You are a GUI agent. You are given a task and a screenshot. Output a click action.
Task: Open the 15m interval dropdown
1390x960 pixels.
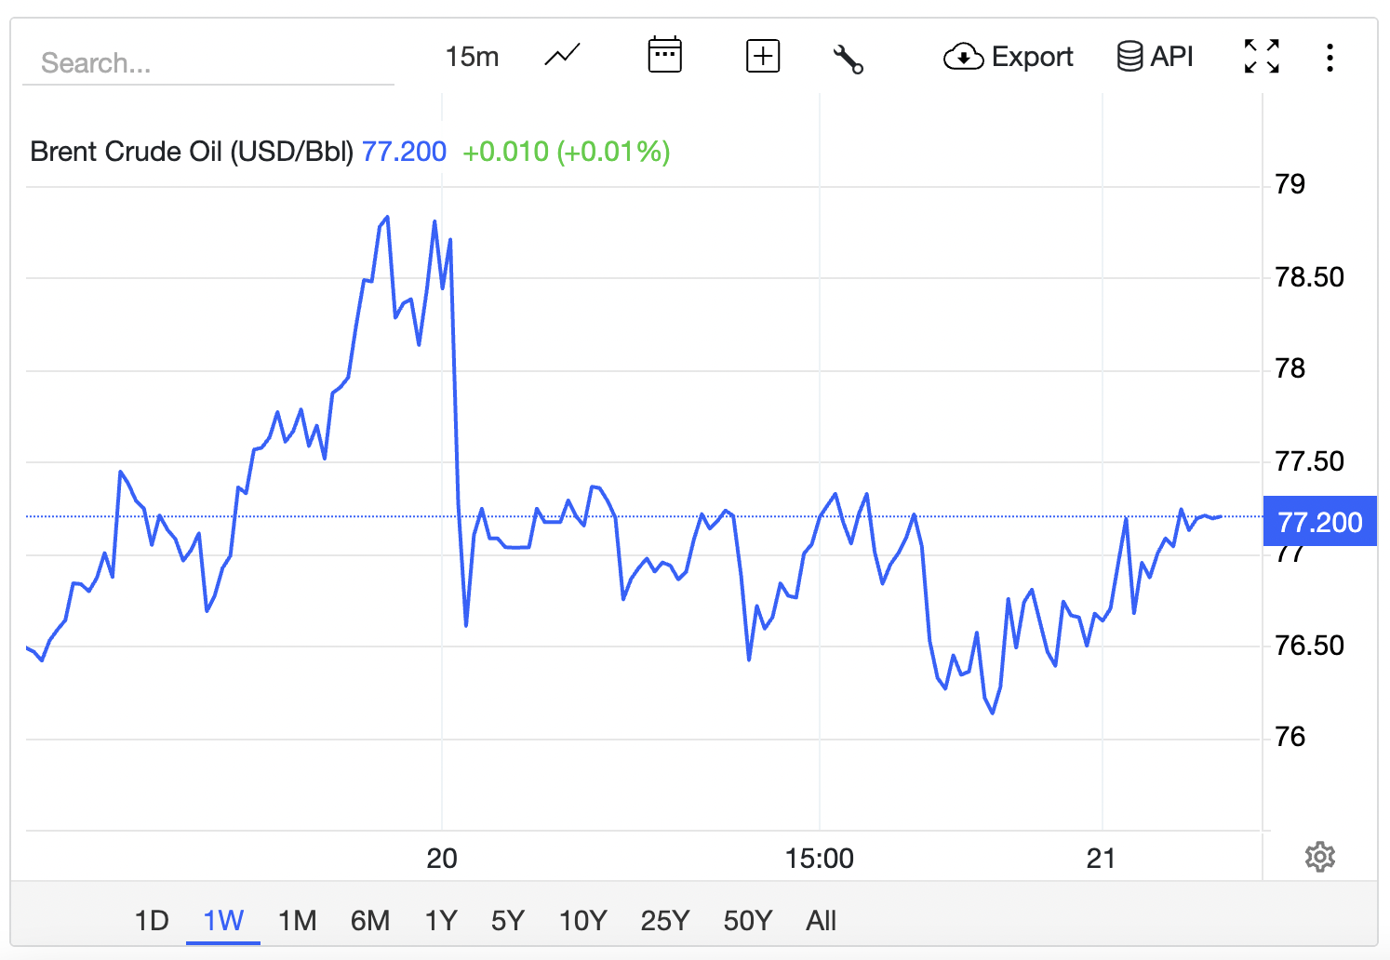(472, 57)
